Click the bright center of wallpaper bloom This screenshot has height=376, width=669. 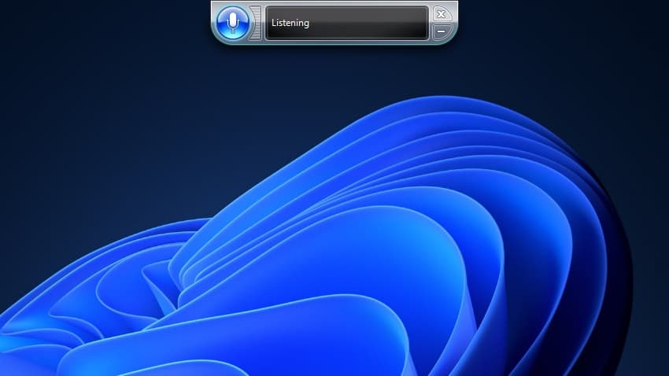point(409,260)
